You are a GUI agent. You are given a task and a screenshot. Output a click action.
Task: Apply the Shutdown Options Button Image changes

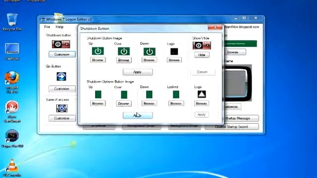click(x=138, y=115)
